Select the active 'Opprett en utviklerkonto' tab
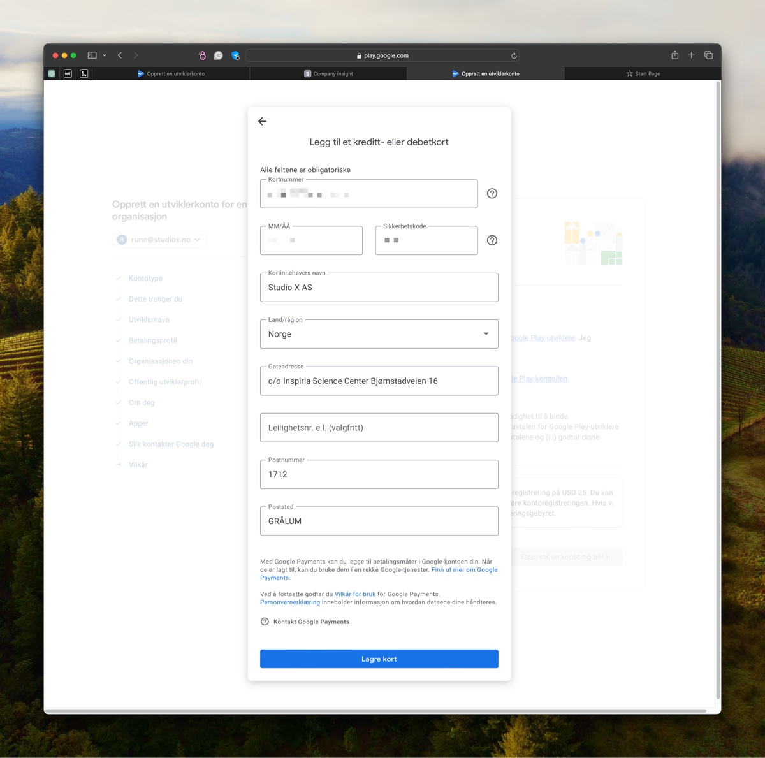Screen dimensions: 765x758 [x=486, y=73]
